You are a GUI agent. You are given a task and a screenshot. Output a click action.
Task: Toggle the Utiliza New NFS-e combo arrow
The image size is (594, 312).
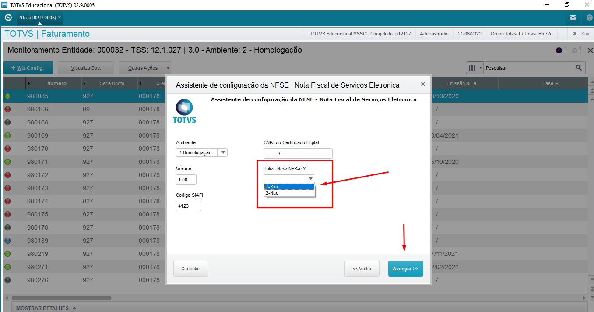(x=310, y=179)
